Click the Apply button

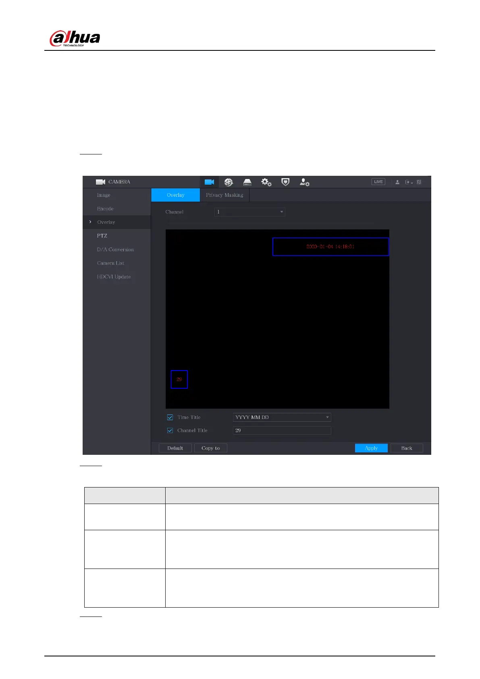pyautogui.click(x=371, y=448)
